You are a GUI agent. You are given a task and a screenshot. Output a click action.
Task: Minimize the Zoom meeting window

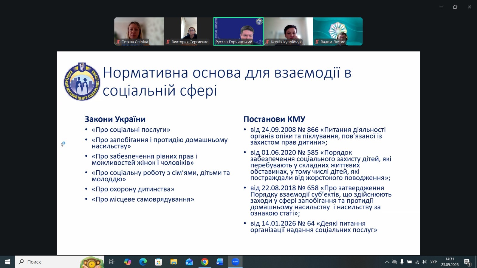click(x=441, y=7)
